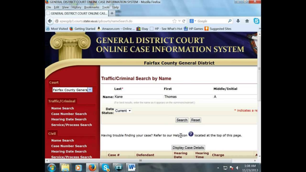Open the new tab plus button
The height and width of the screenshot is (172, 306).
112,13
